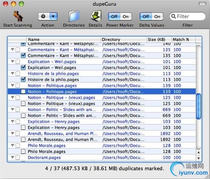Select the blue Doctorant.pages reference row

click(x=102, y=157)
